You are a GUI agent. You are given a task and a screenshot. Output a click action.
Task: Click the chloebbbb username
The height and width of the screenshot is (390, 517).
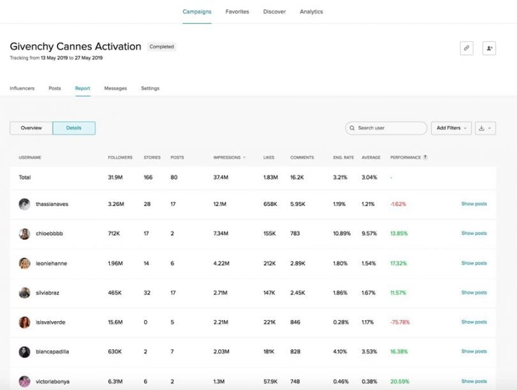point(49,234)
